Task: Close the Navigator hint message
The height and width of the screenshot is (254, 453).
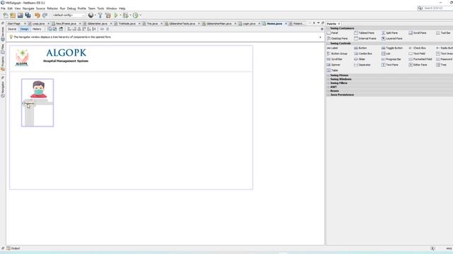Action: point(320,37)
